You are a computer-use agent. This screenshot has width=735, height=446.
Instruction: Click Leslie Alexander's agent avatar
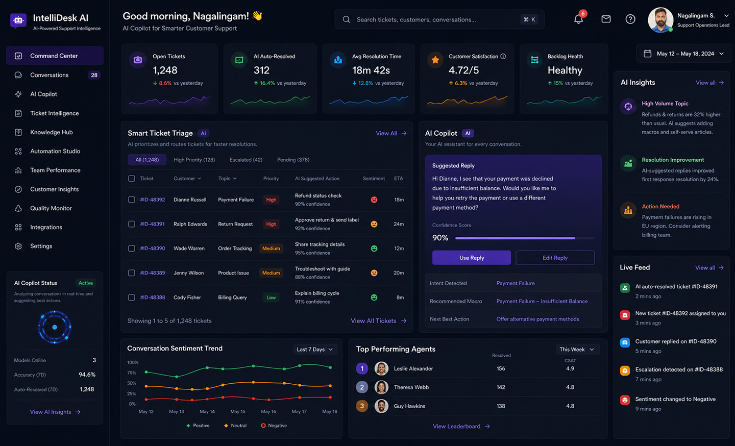pyautogui.click(x=381, y=368)
